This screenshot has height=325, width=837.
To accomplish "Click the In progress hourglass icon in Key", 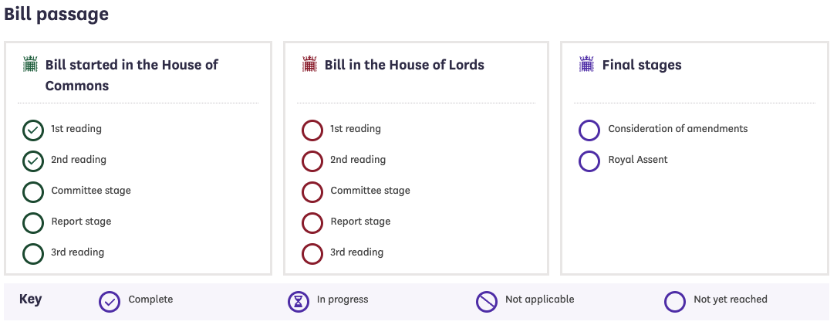I will (299, 301).
